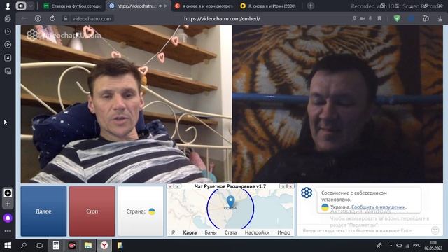The height and width of the screenshot is (252, 448).
Task: Click the round black-and-white icon above the sidebar plus
Action: [8, 193]
